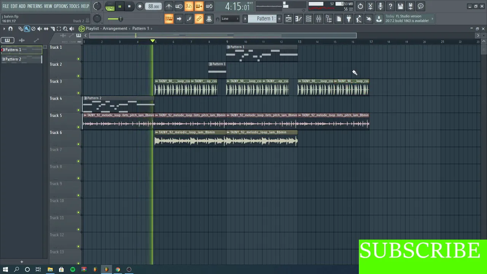
Task: Open the content library download icon
Action: point(379,19)
